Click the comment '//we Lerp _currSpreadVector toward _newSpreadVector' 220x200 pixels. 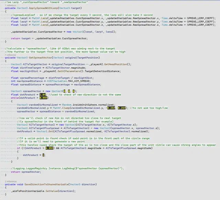click(46, 2)
